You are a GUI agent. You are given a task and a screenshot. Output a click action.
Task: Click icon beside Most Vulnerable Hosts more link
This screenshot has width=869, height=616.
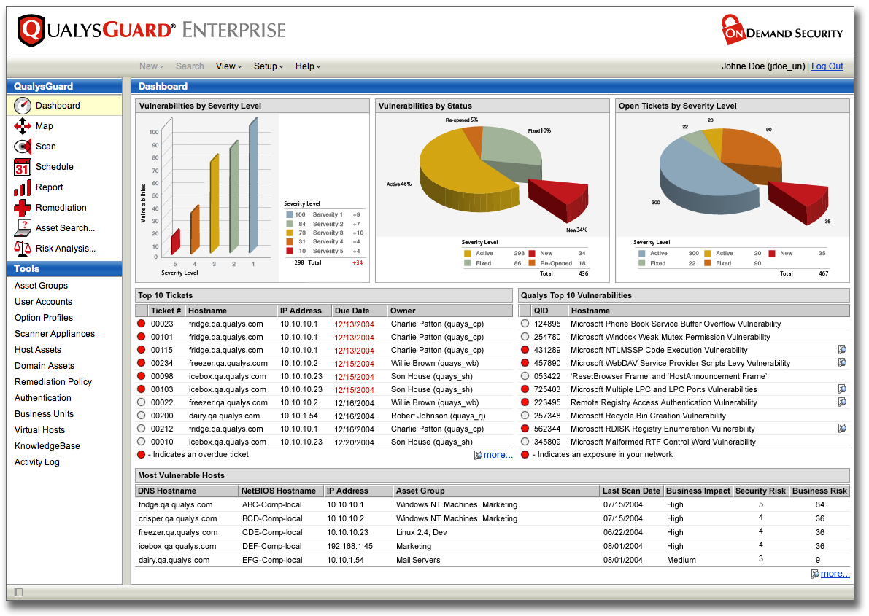(815, 574)
